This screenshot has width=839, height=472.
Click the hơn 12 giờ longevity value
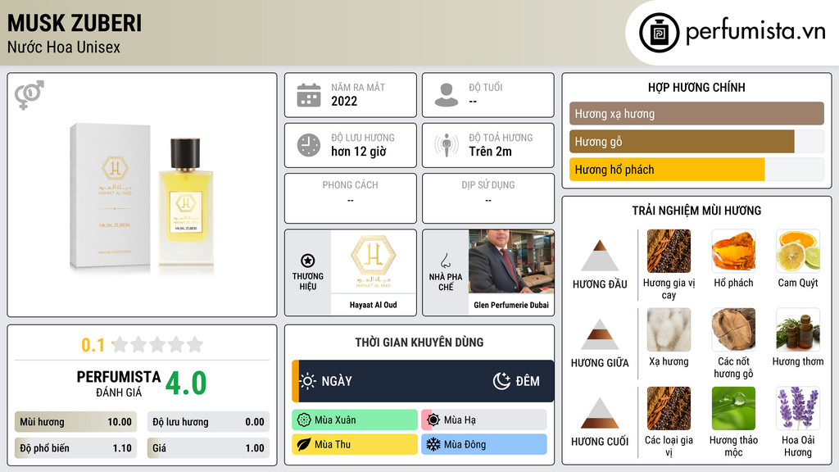pyautogui.click(x=359, y=152)
